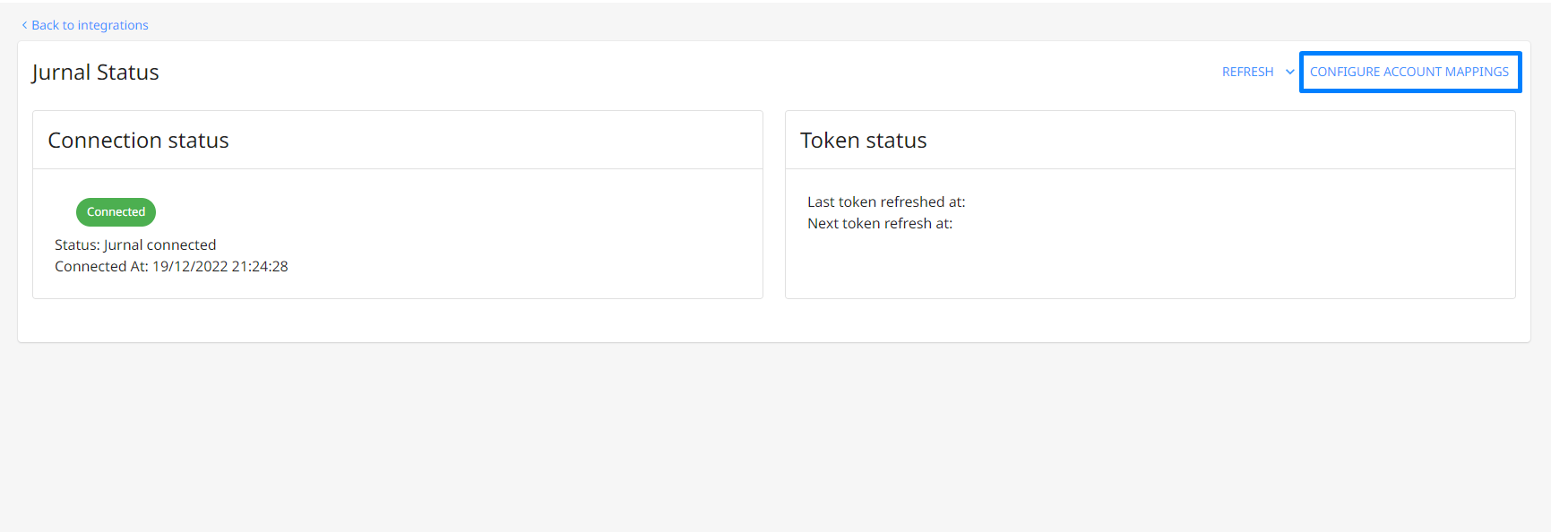Screen dimensions: 1551x532
Task: Click the word Jurnal in the status line
Action: coord(123,245)
